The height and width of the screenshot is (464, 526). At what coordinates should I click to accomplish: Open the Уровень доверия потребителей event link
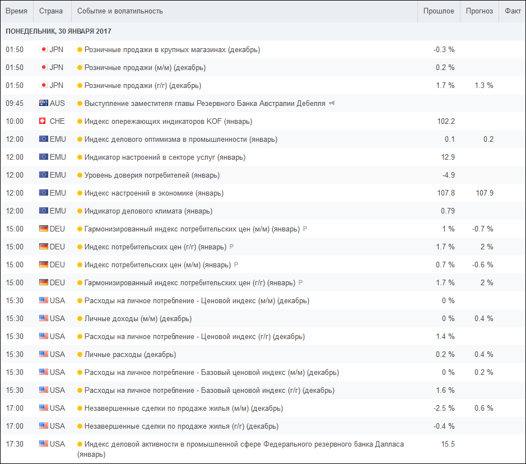pos(152,175)
